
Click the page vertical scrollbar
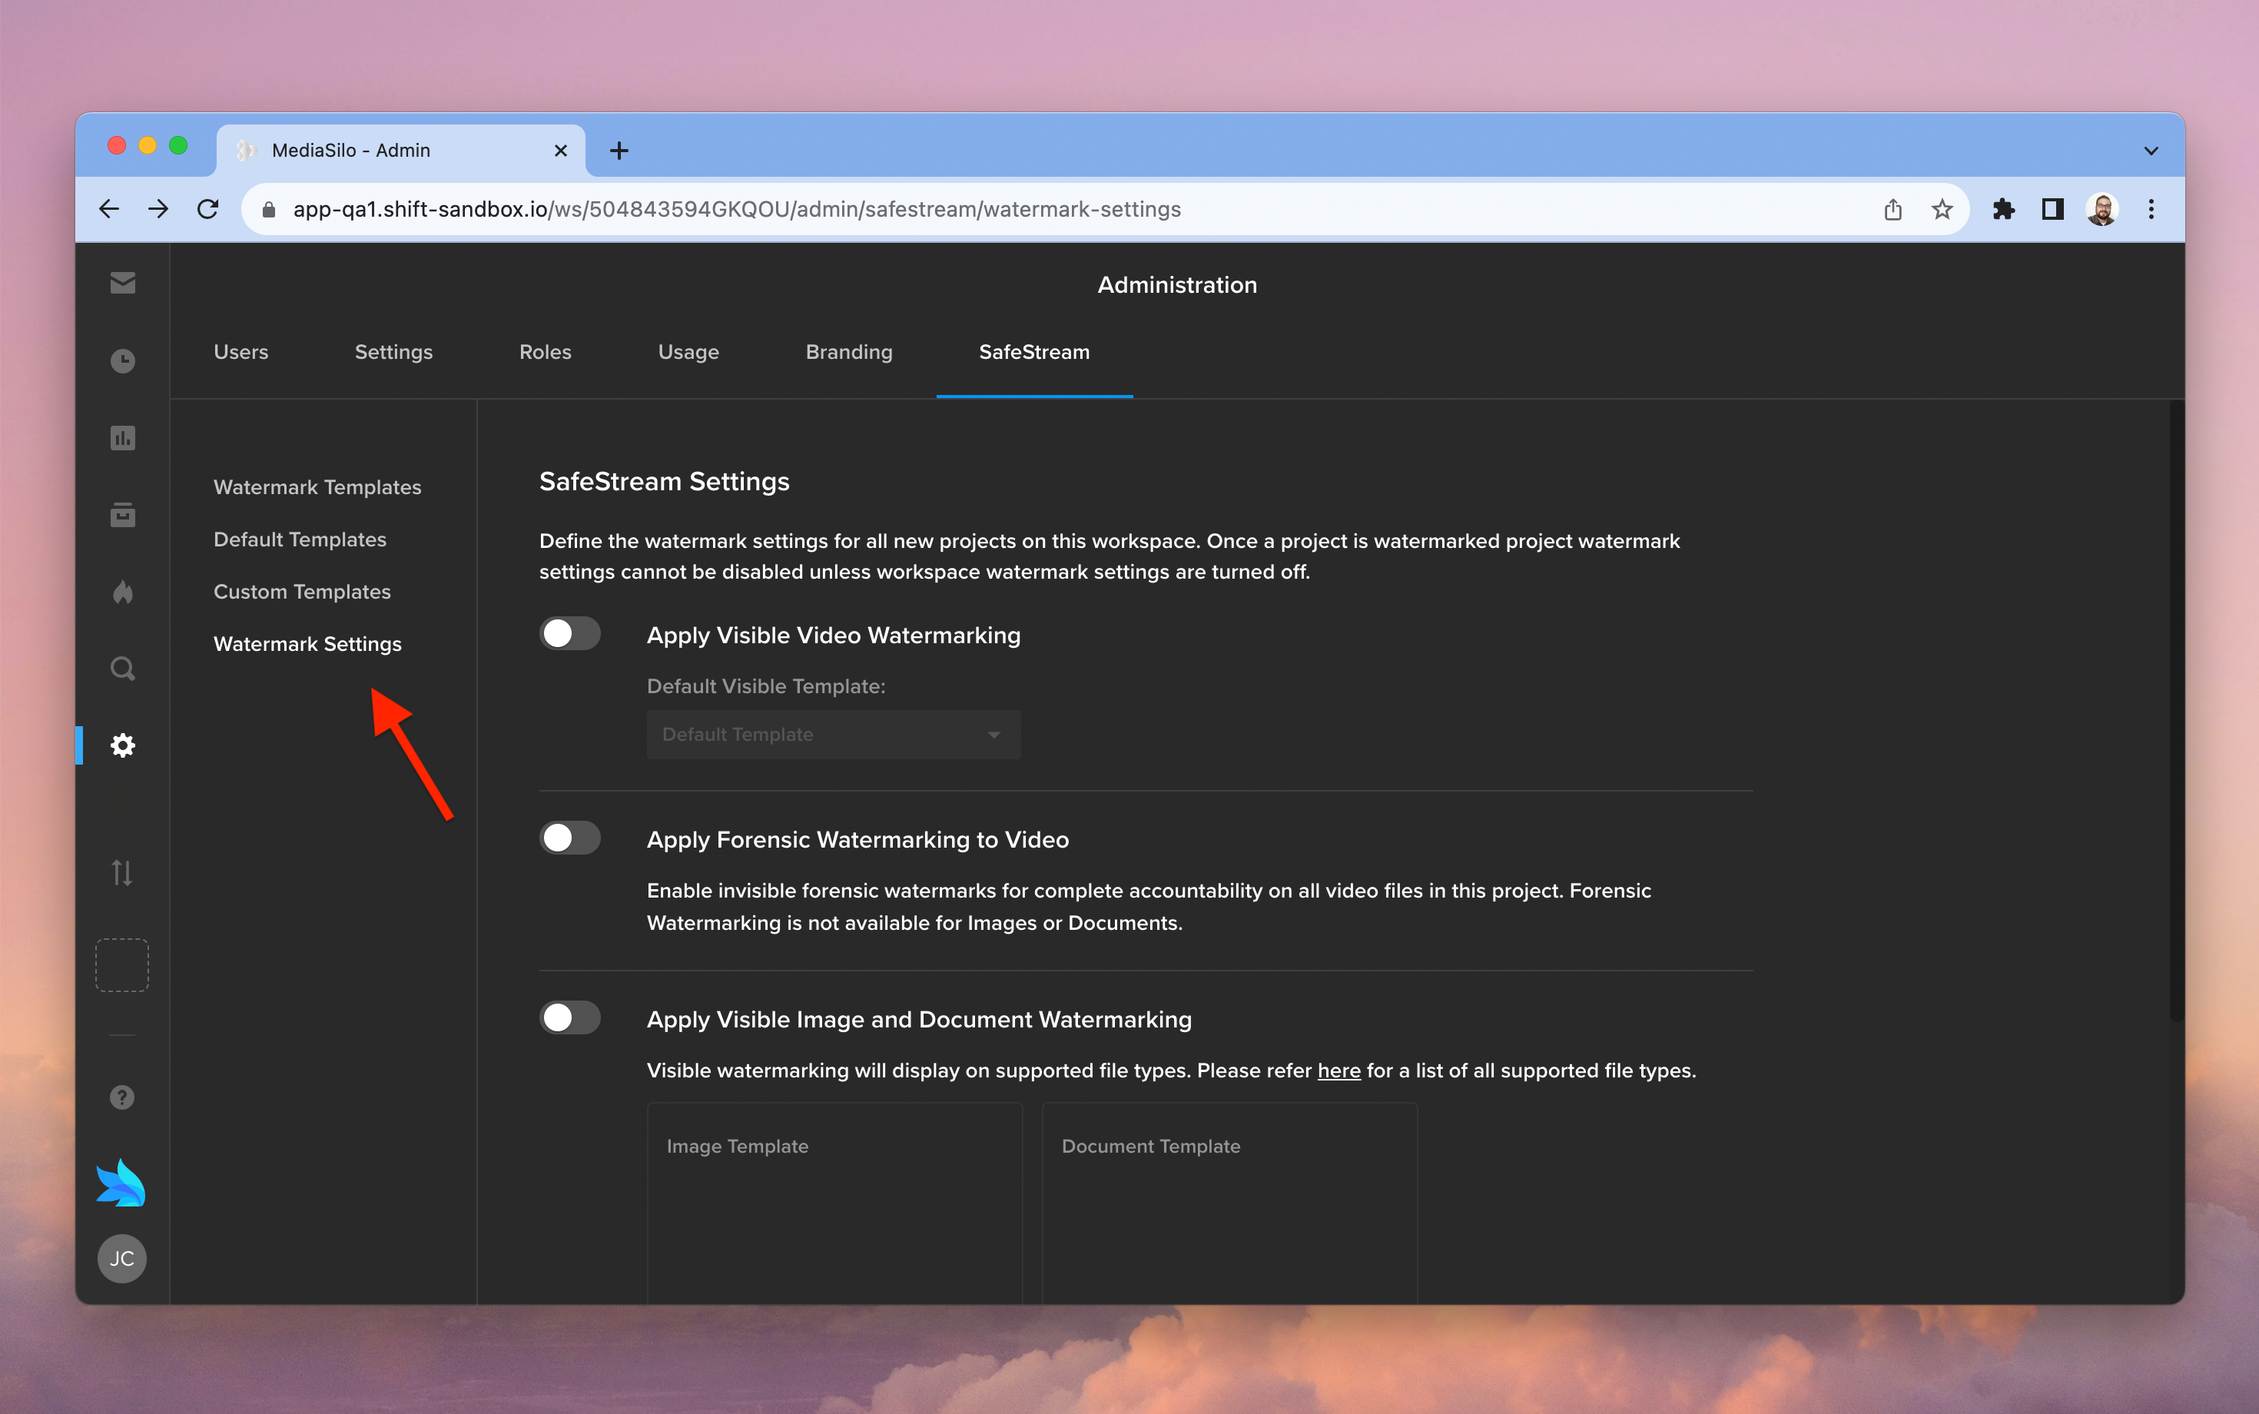click(x=2177, y=711)
